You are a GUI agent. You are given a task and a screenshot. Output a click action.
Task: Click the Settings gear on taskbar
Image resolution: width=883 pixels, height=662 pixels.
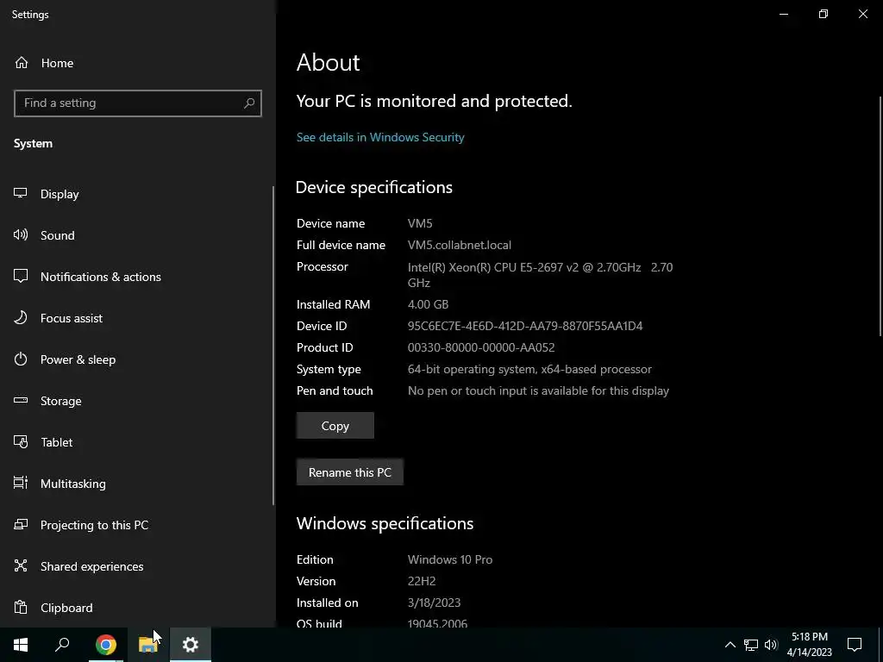click(191, 645)
